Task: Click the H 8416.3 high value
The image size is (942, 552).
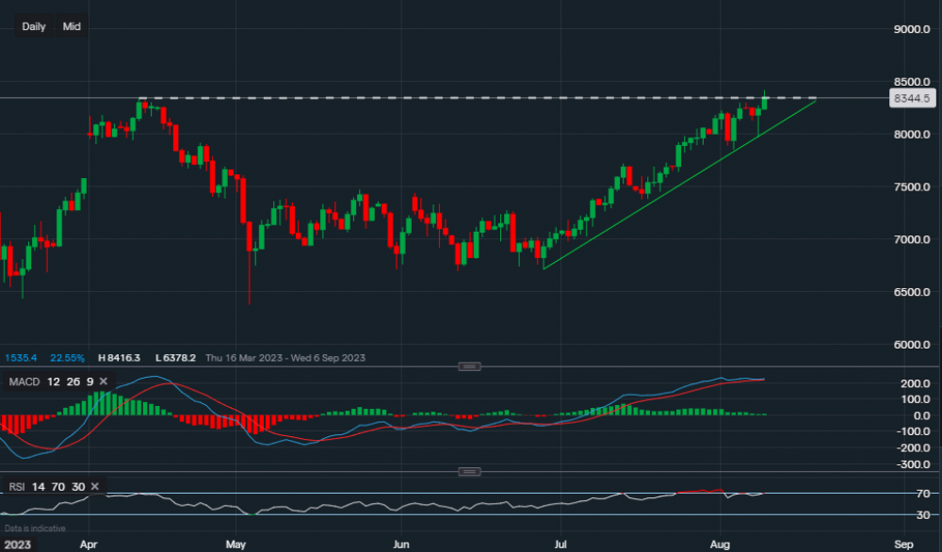Action: pos(118,358)
